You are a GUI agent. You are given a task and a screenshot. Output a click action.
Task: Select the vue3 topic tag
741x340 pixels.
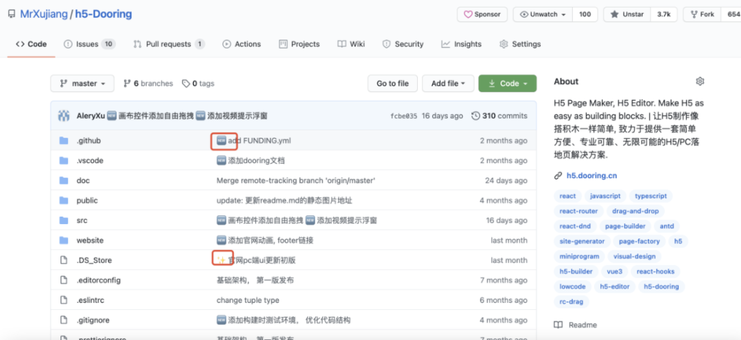coord(614,271)
